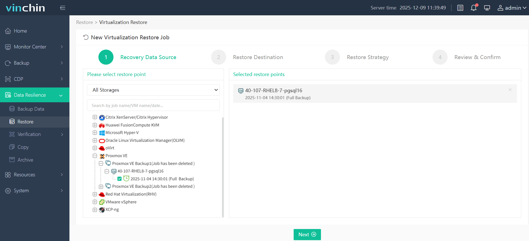529x241 pixels.
Task: Click the restore point search field
Action: pos(153,105)
